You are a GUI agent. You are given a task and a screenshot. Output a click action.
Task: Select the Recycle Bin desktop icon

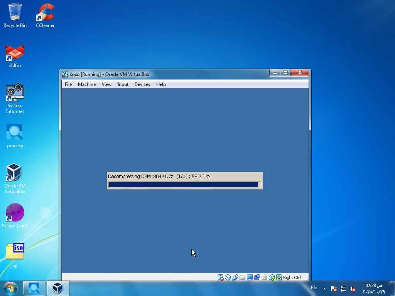[x=15, y=15]
